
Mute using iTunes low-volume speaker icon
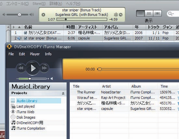pyautogui.click(x=4, y=15)
